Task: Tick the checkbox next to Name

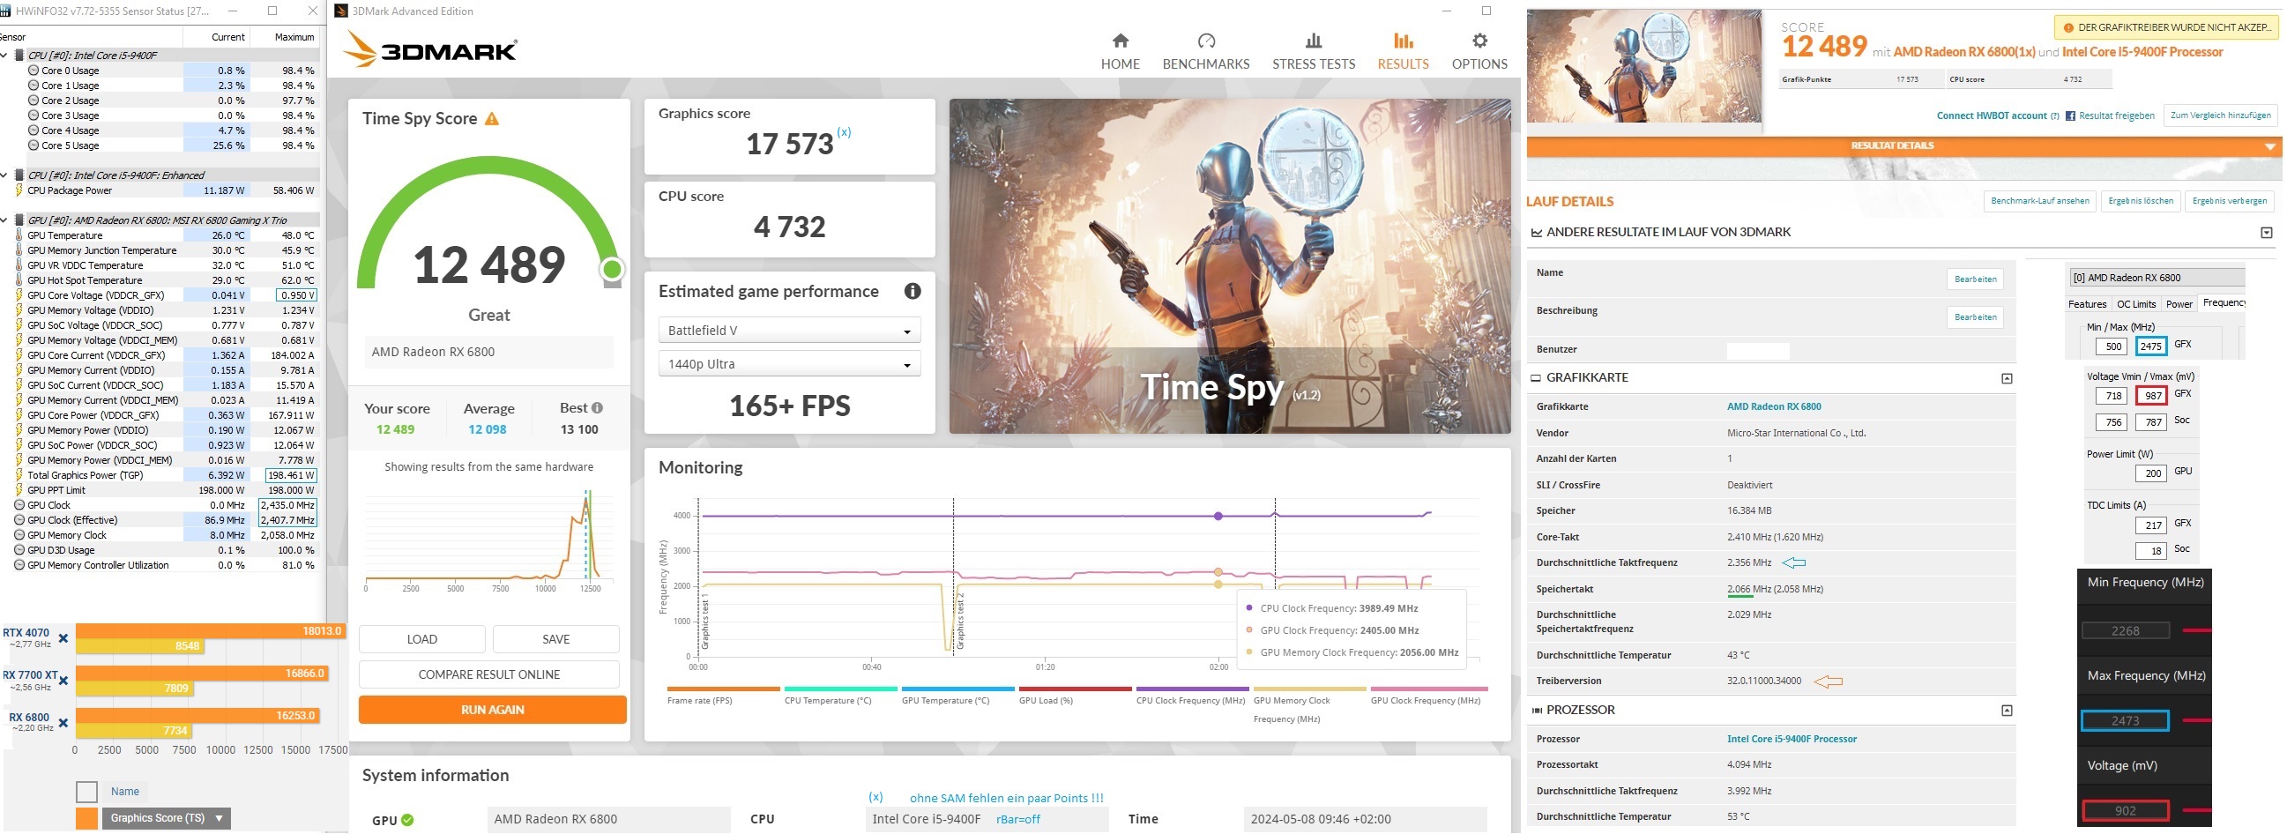Action: [x=87, y=792]
